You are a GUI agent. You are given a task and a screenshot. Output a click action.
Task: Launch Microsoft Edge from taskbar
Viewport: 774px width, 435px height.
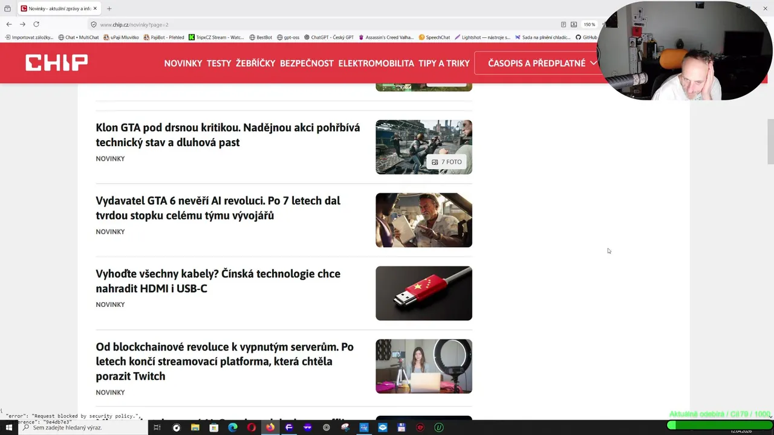[233, 427]
